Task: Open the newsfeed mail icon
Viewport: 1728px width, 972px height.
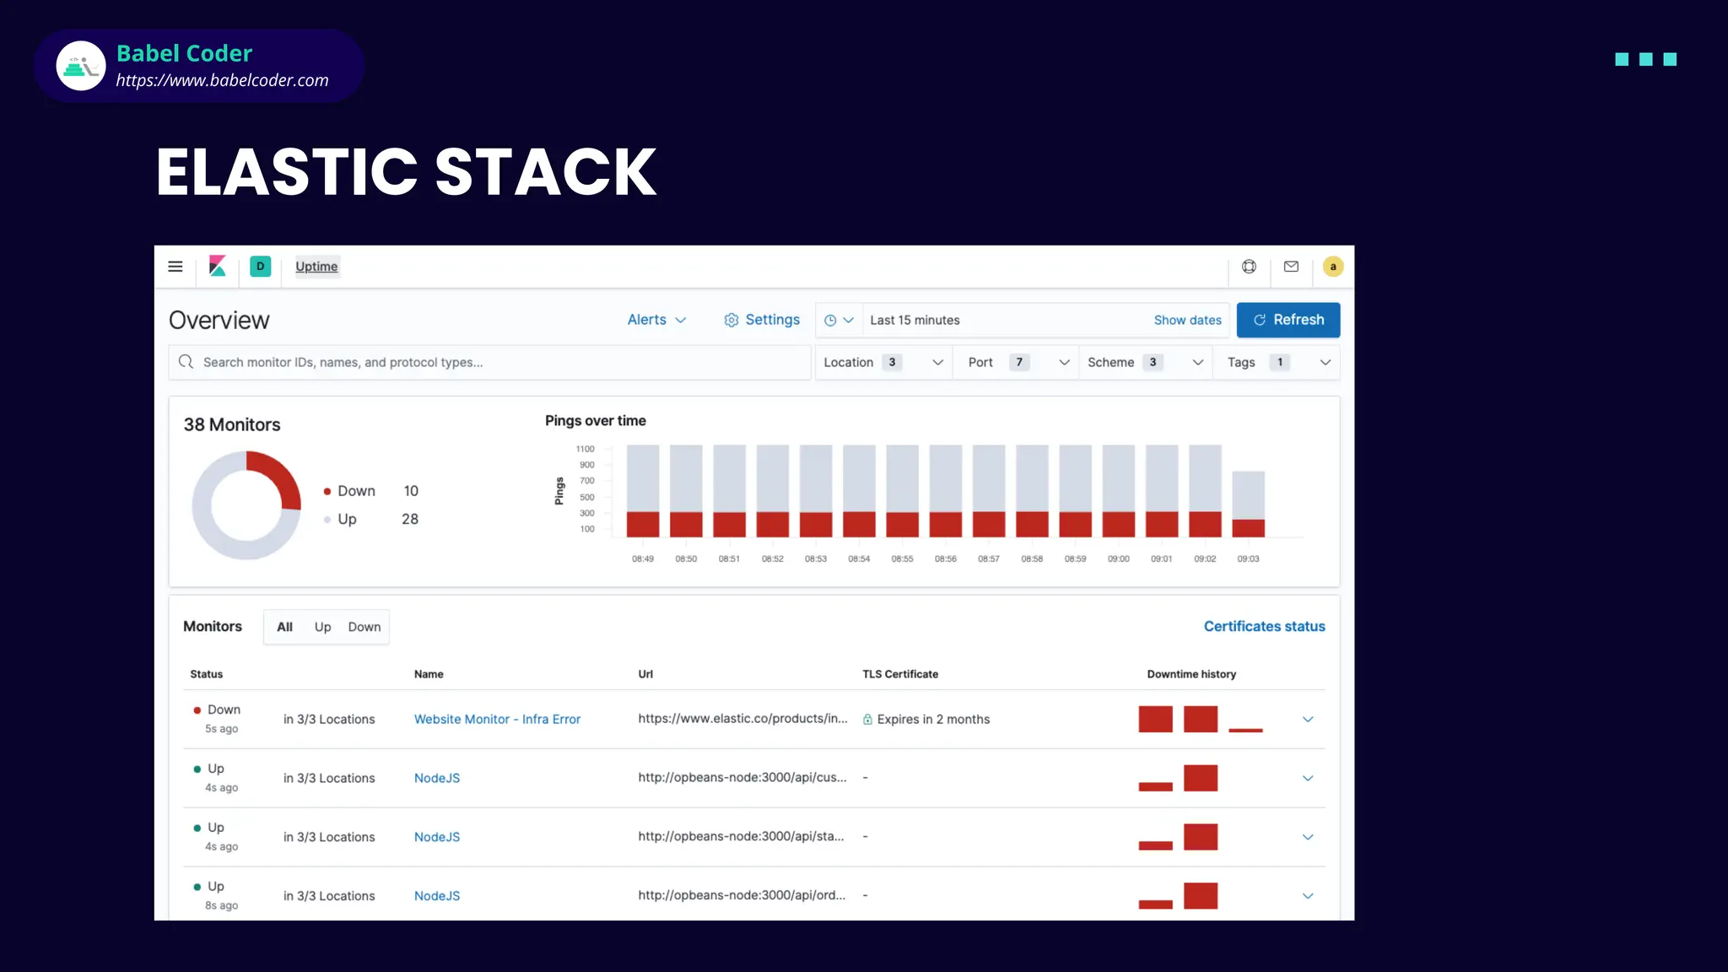Action: (x=1291, y=267)
